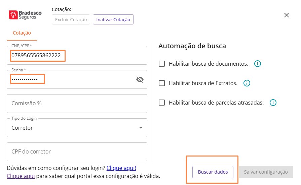Screen dimensions: 301x185
Task: Click the Buscar dados button
Action: (213, 172)
